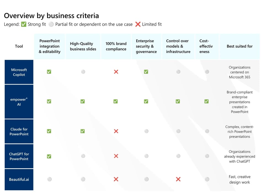
Task: Click Microsoft Copilot's PowerPoint integration green checkmark
Action: click(49, 72)
